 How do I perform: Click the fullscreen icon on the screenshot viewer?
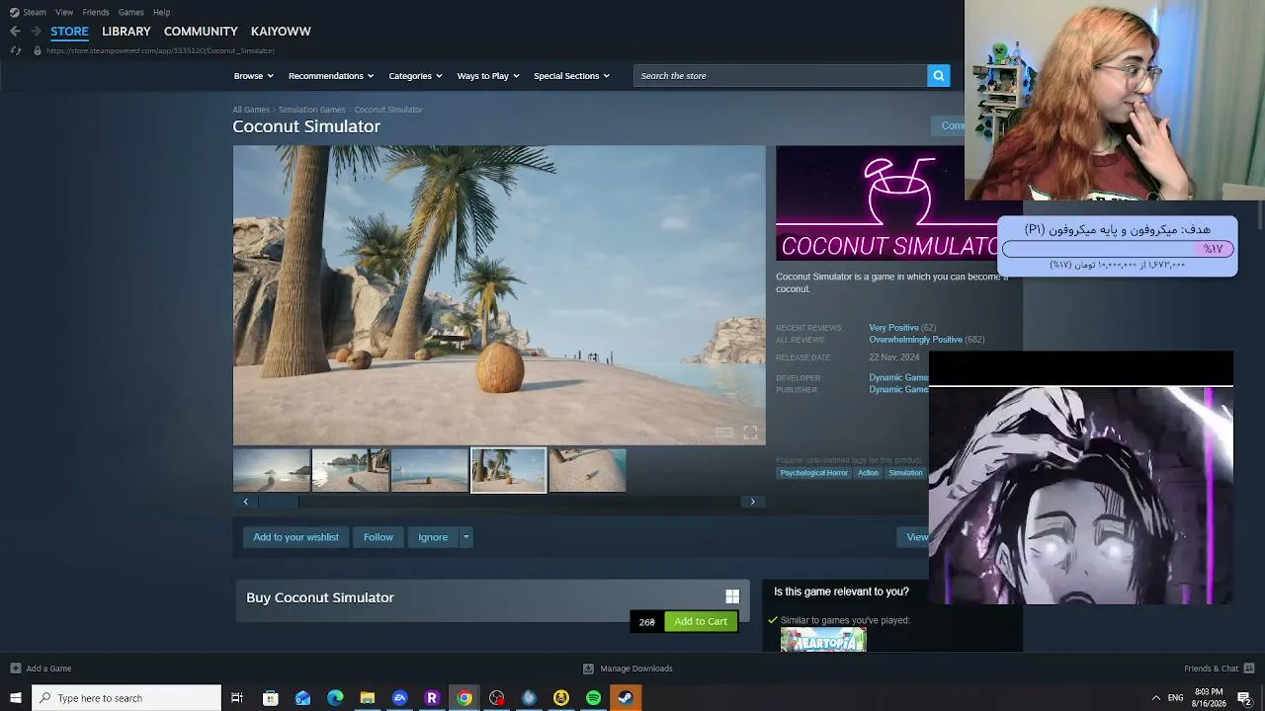pyautogui.click(x=750, y=433)
